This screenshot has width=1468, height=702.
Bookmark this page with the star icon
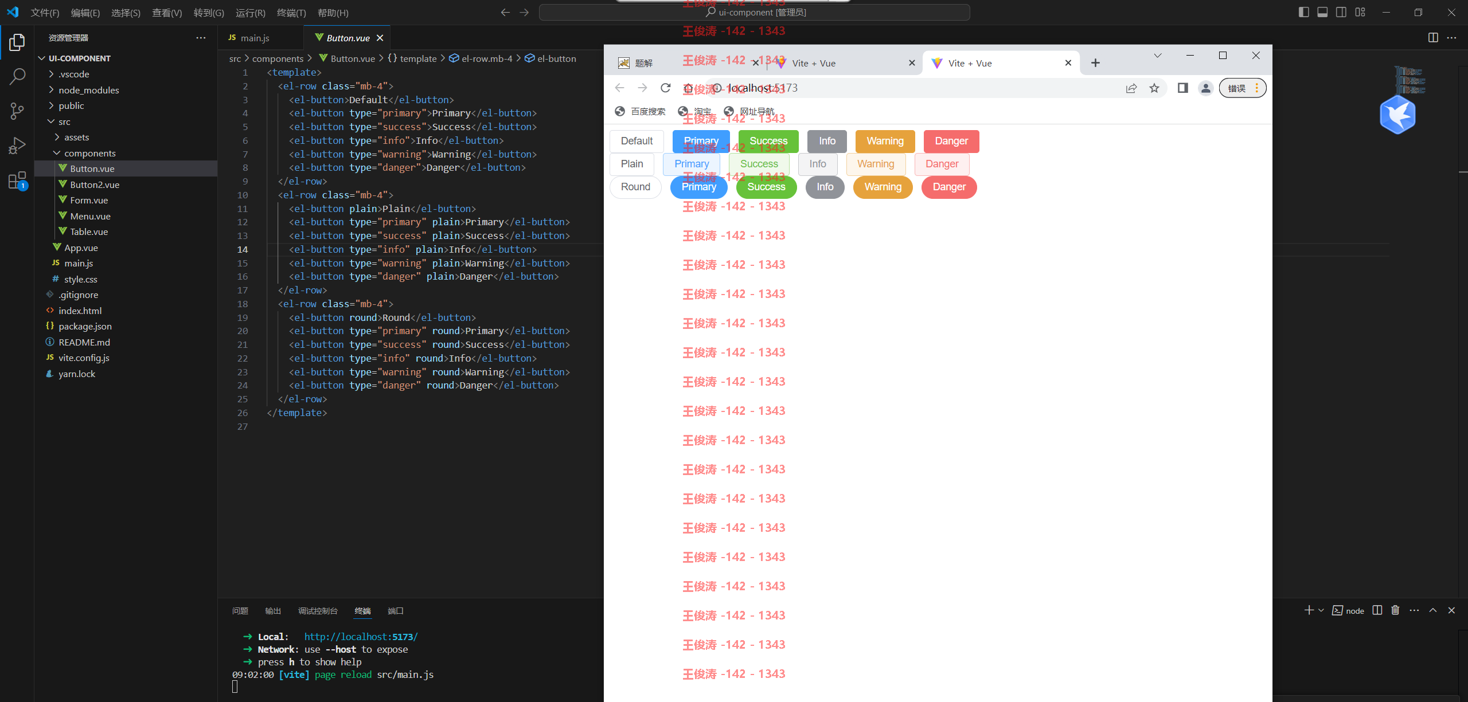click(x=1154, y=88)
